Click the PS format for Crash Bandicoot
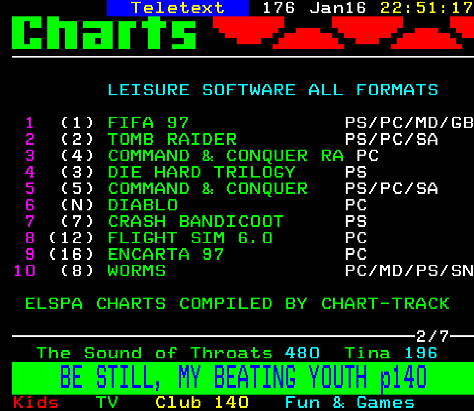This screenshot has height=411, width=474. click(356, 222)
